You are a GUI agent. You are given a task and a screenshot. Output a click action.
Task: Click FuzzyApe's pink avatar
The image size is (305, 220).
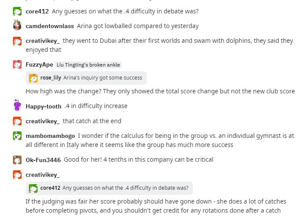pos(17,65)
